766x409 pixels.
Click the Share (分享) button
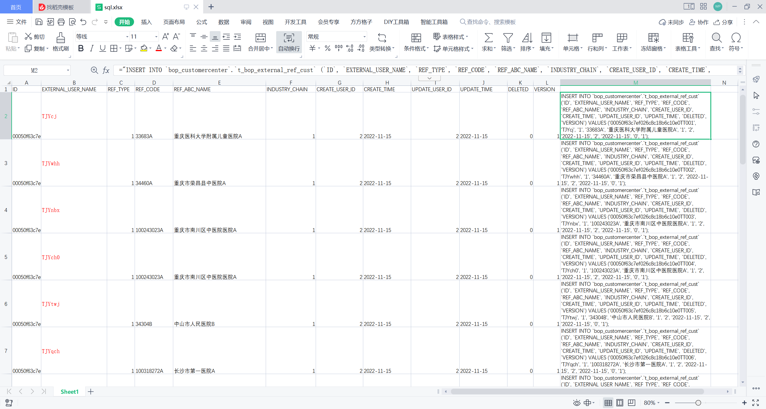pyautogui.click(x=723, y=22)
